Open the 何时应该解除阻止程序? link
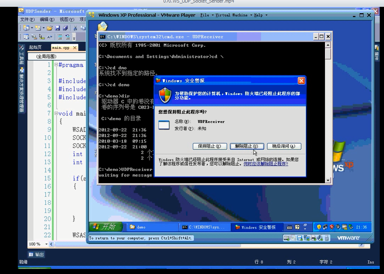Screen dimensions: 384x274 click(x=266, y=164)
